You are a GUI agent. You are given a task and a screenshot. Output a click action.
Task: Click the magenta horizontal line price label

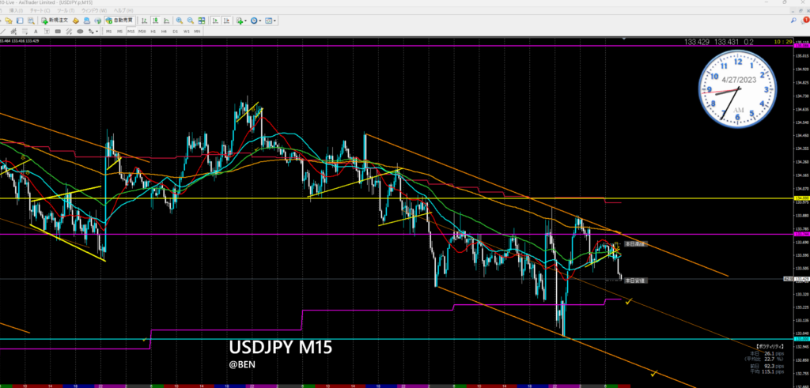coord(800,235)
